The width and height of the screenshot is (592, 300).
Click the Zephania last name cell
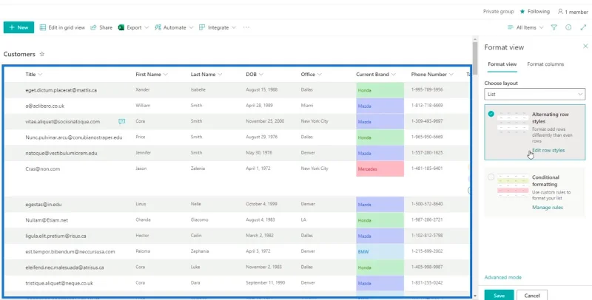[x=200, y=251]
